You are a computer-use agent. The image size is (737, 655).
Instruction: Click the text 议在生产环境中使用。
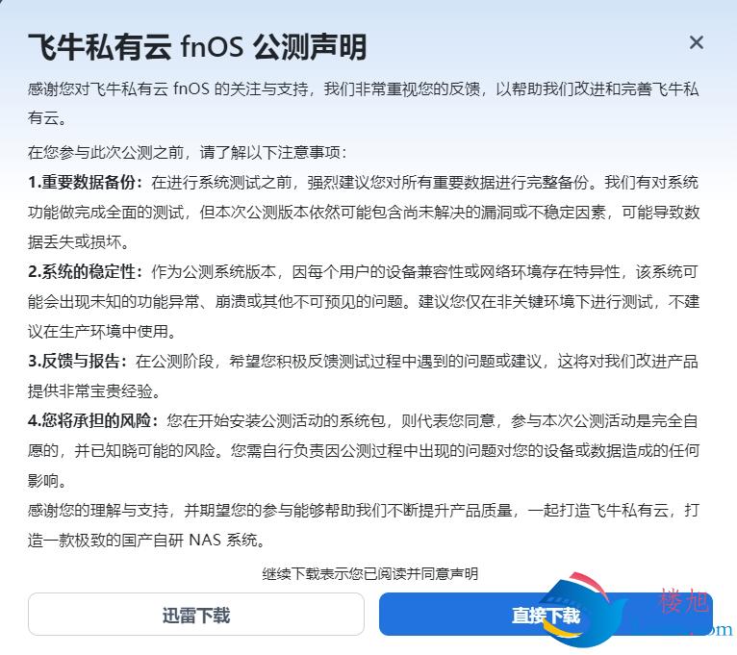(102, 332)
